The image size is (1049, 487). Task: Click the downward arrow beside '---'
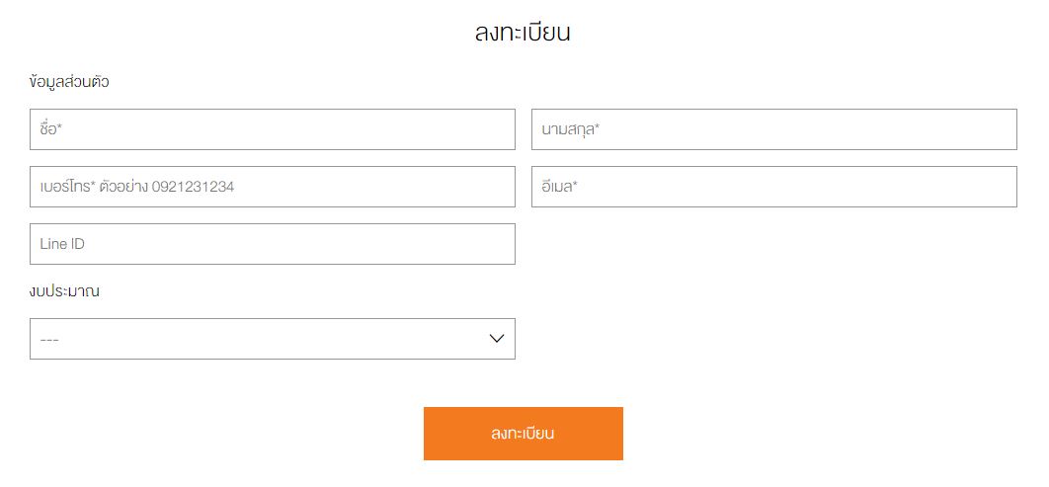click(497, 339)
